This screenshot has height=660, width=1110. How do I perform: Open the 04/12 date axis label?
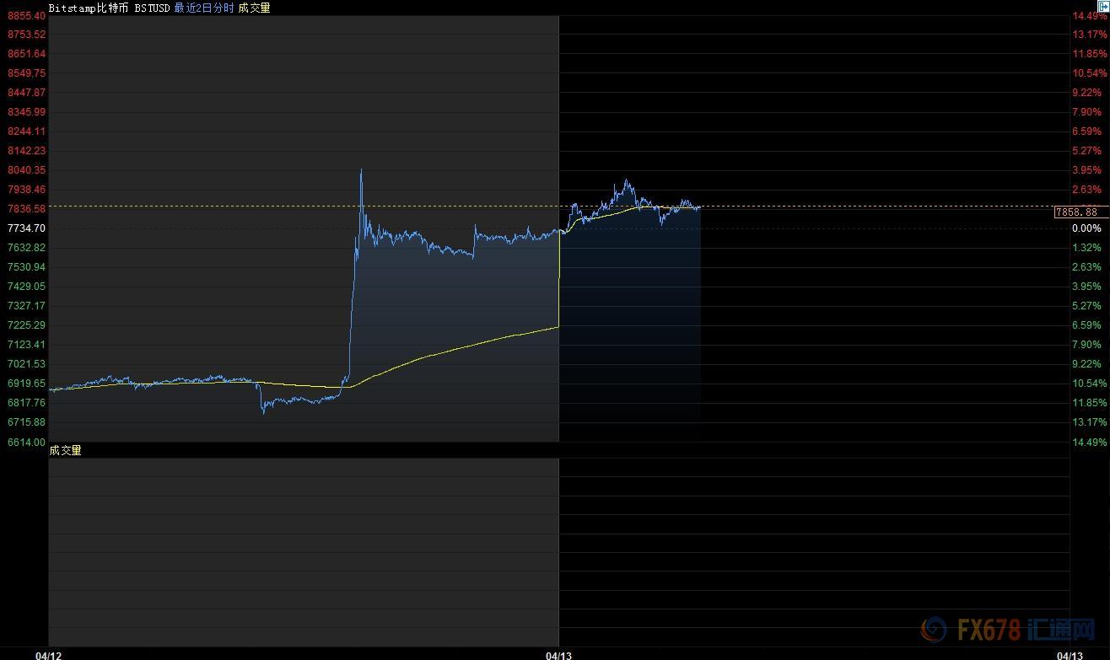point(49,654)
